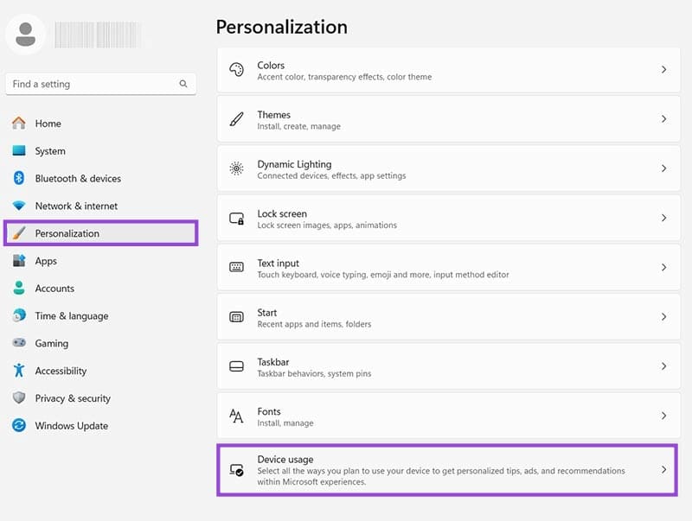Image resolution: width=692 pixels, height=521 pixels.
Task: Click the System monitor icon
Action: (x=19, y=150)
